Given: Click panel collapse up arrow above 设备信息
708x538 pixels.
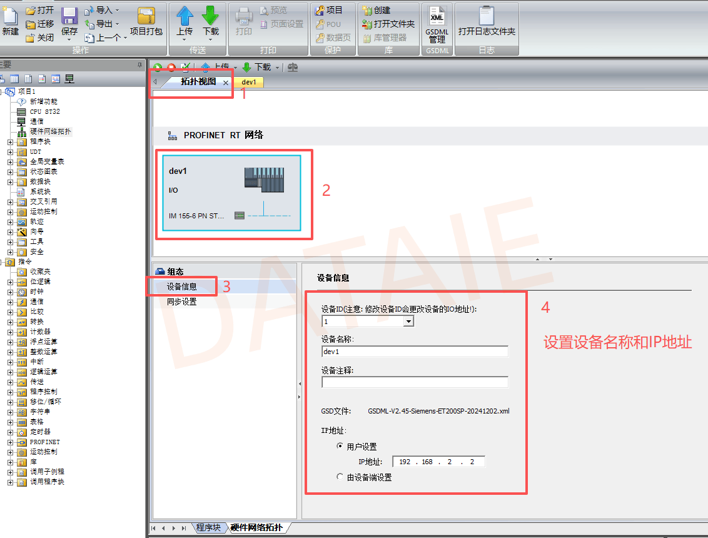Looking at the screenshot, I should coord(537,259).
